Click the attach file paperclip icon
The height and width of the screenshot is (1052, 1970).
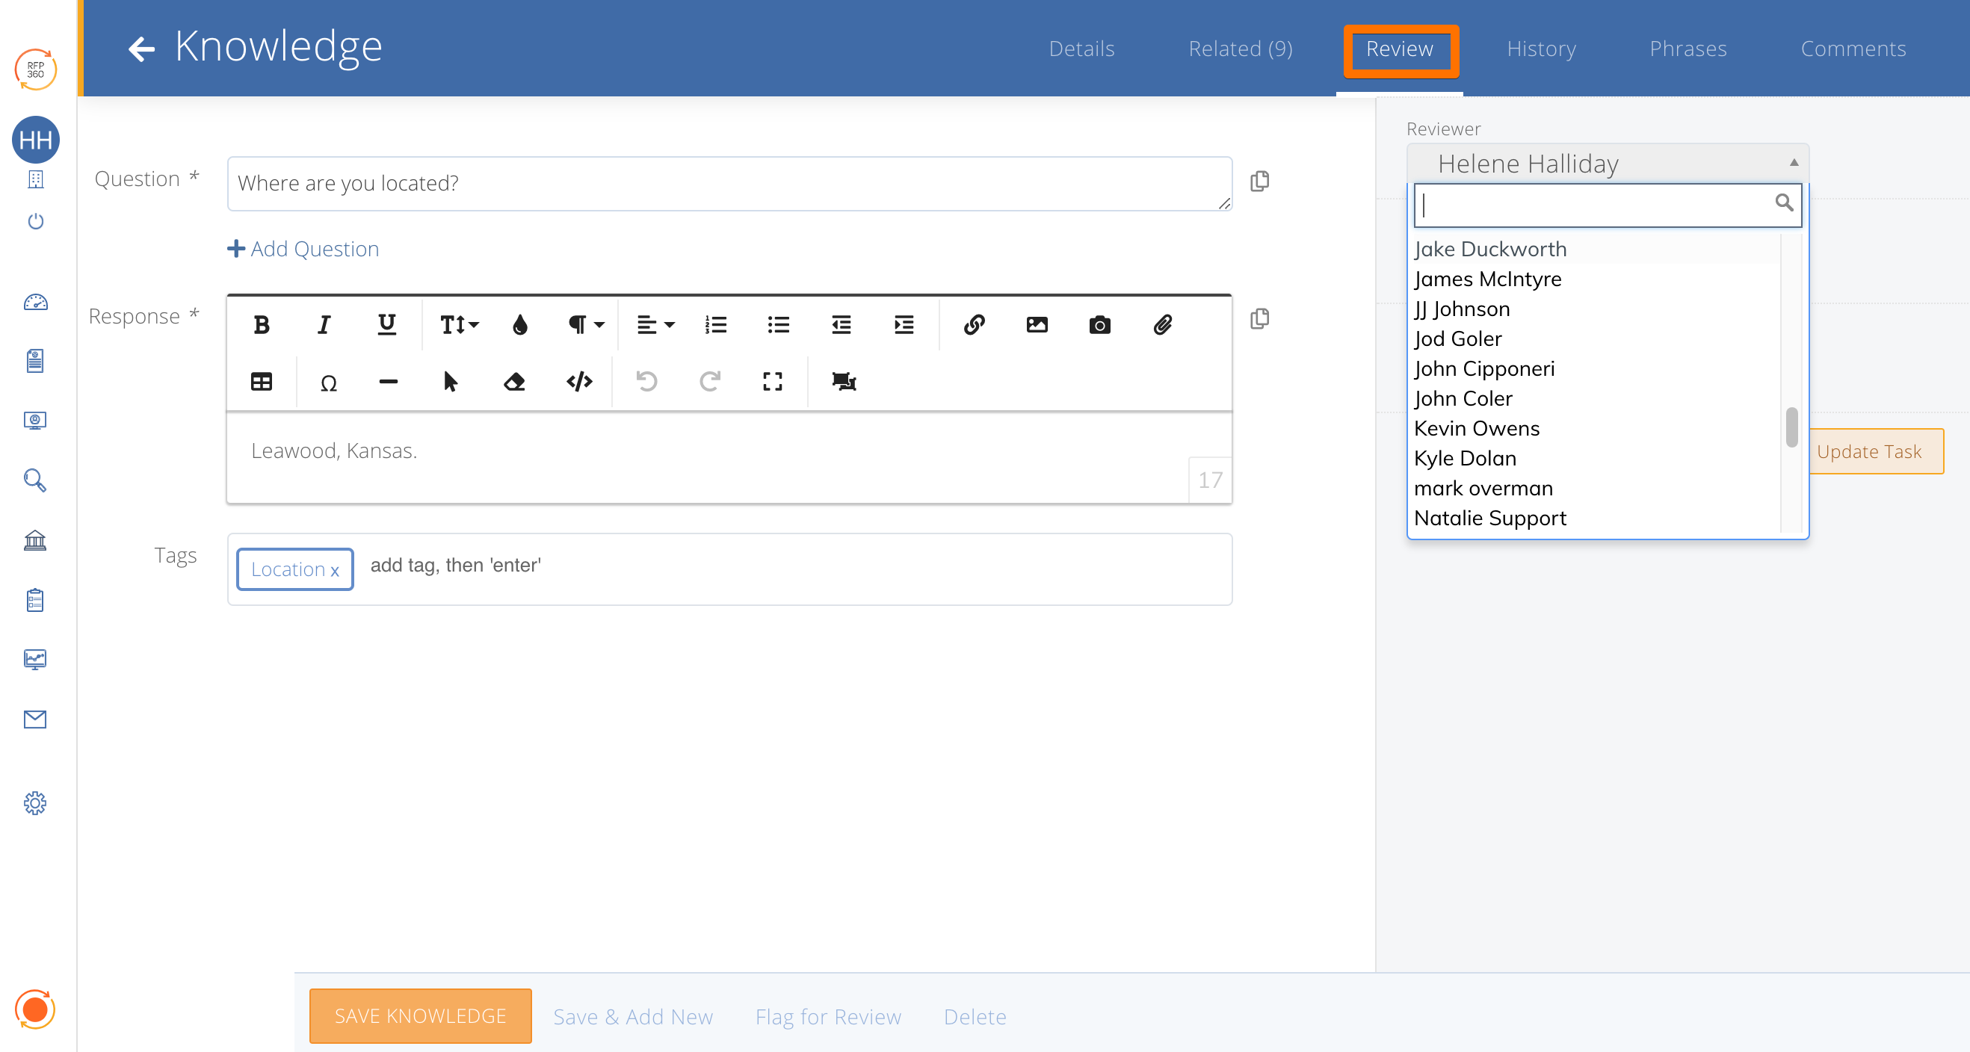click(x=1162, y=325)
